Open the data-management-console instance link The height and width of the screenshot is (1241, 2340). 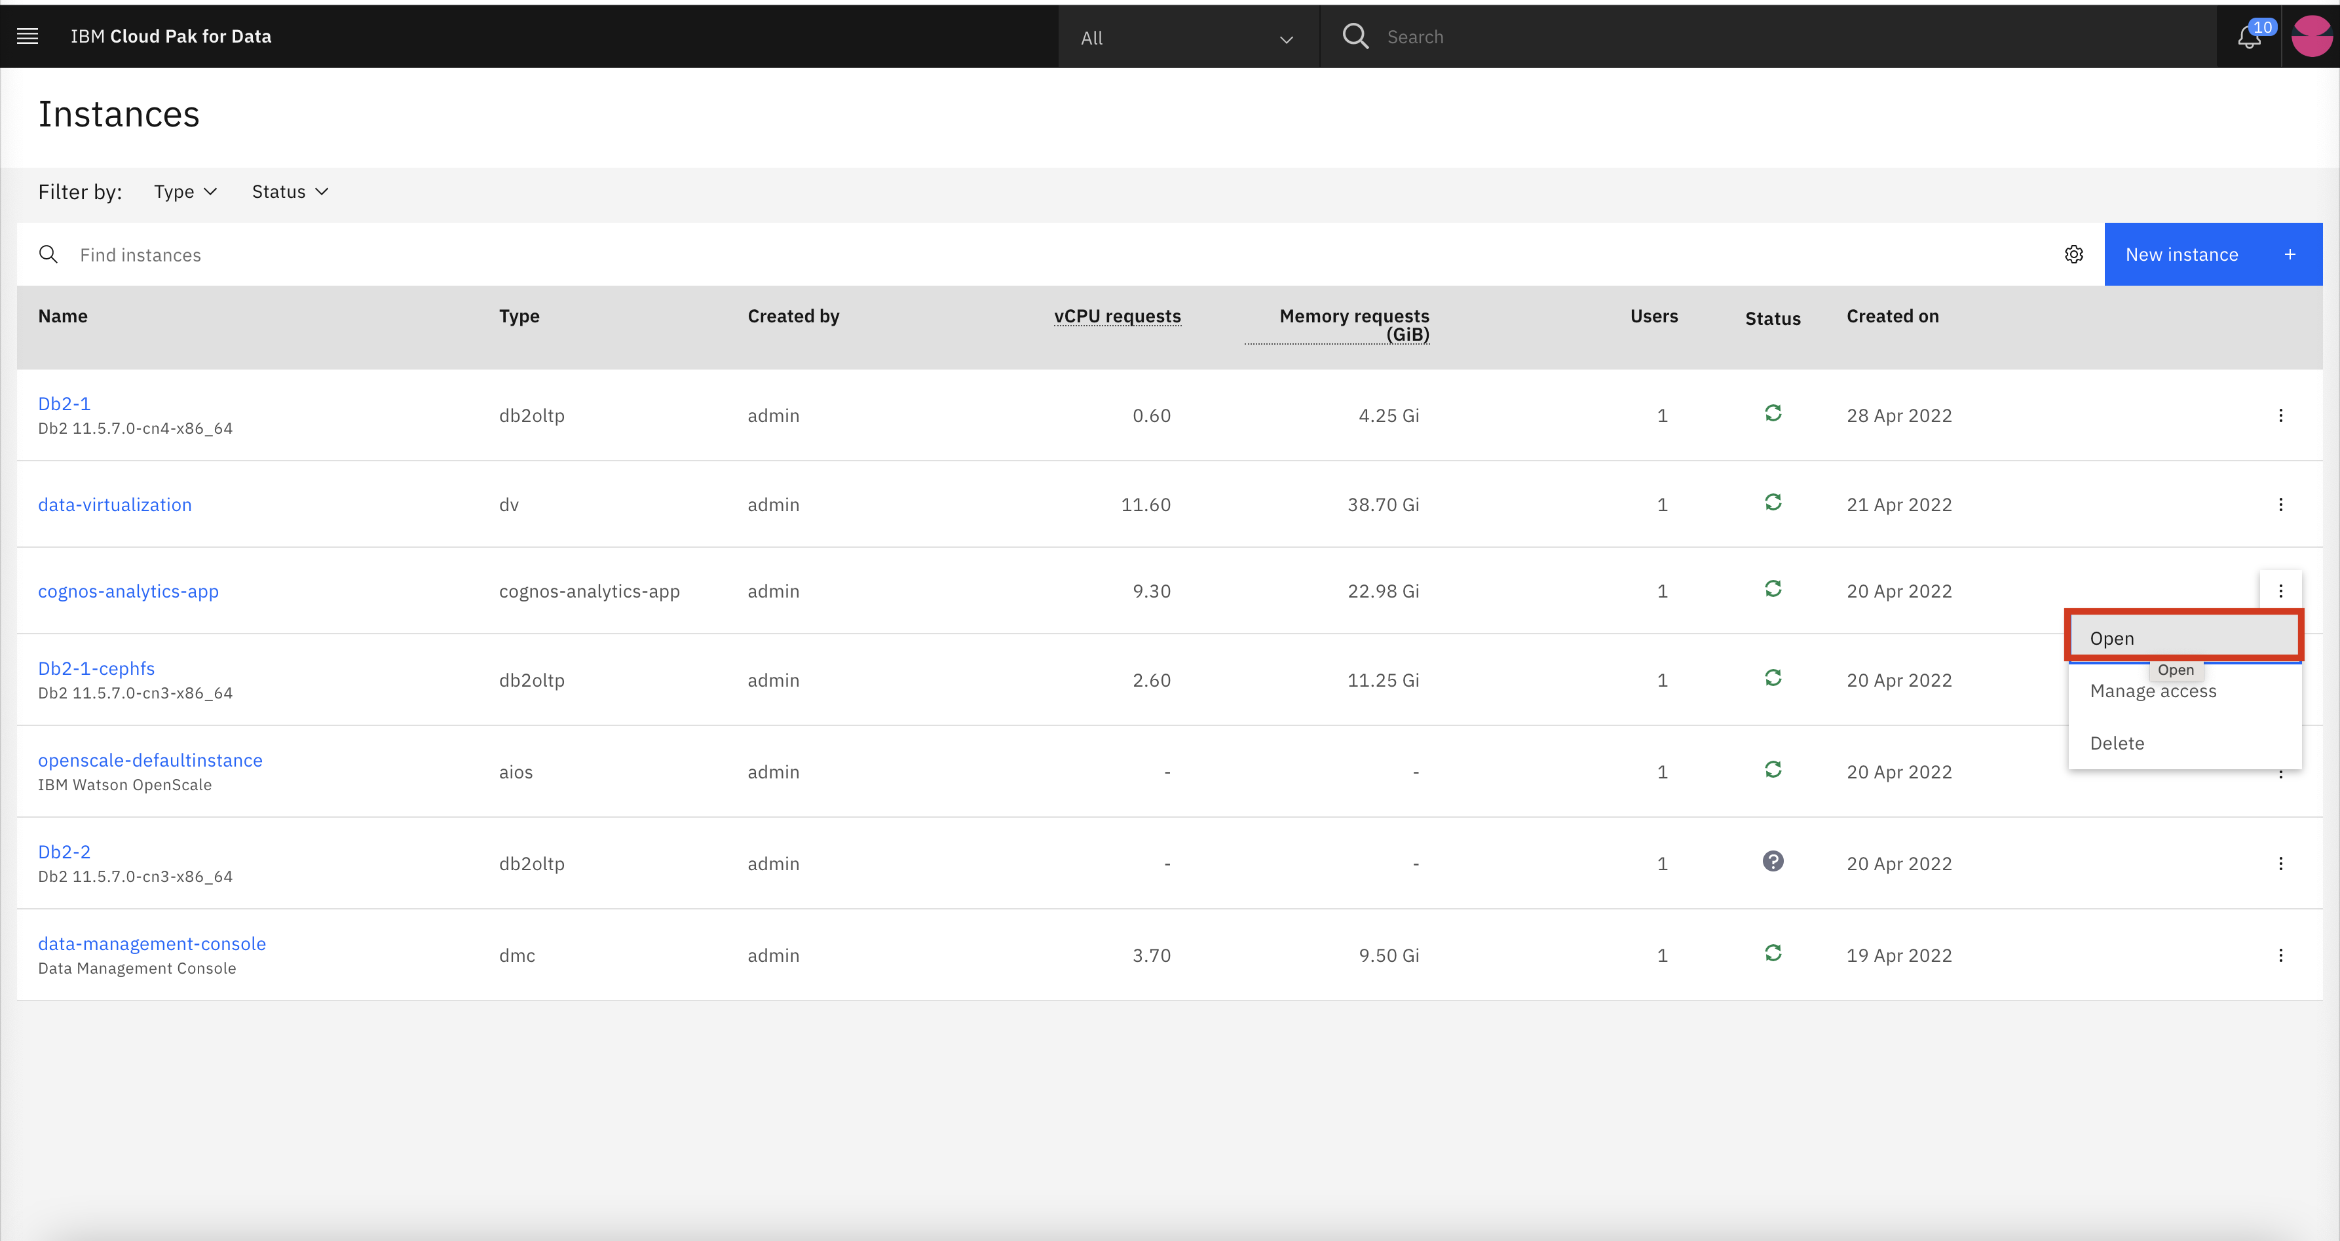tap(152, 944)
